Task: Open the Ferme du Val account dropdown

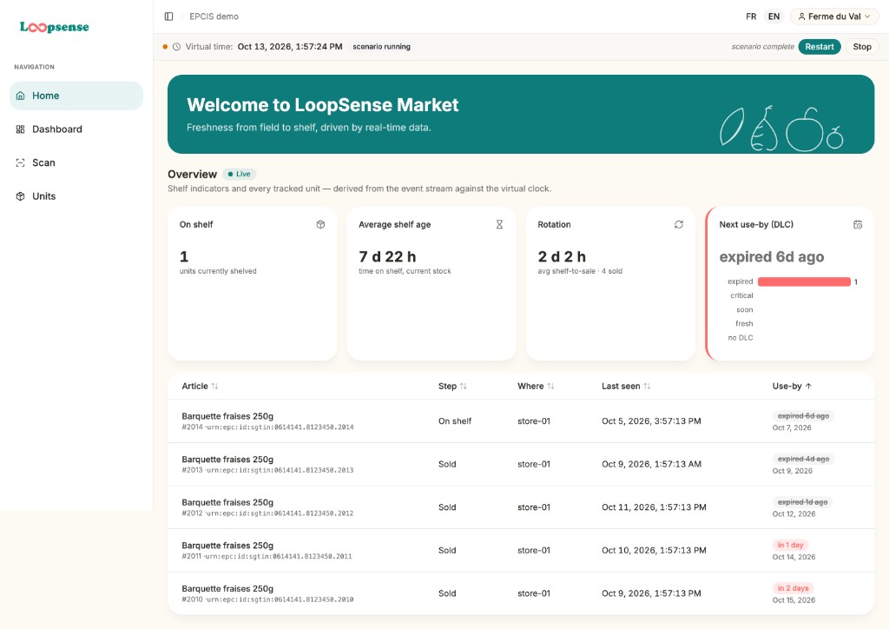Action: tap(834, 17)
